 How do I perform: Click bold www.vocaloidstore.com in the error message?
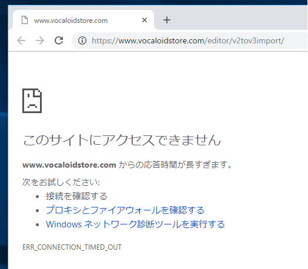click(69, 165)
